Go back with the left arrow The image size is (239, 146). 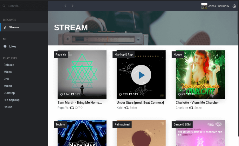65,6
